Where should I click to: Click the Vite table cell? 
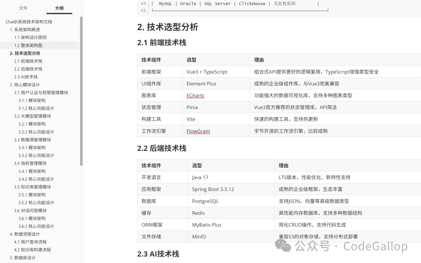[216, 119]
